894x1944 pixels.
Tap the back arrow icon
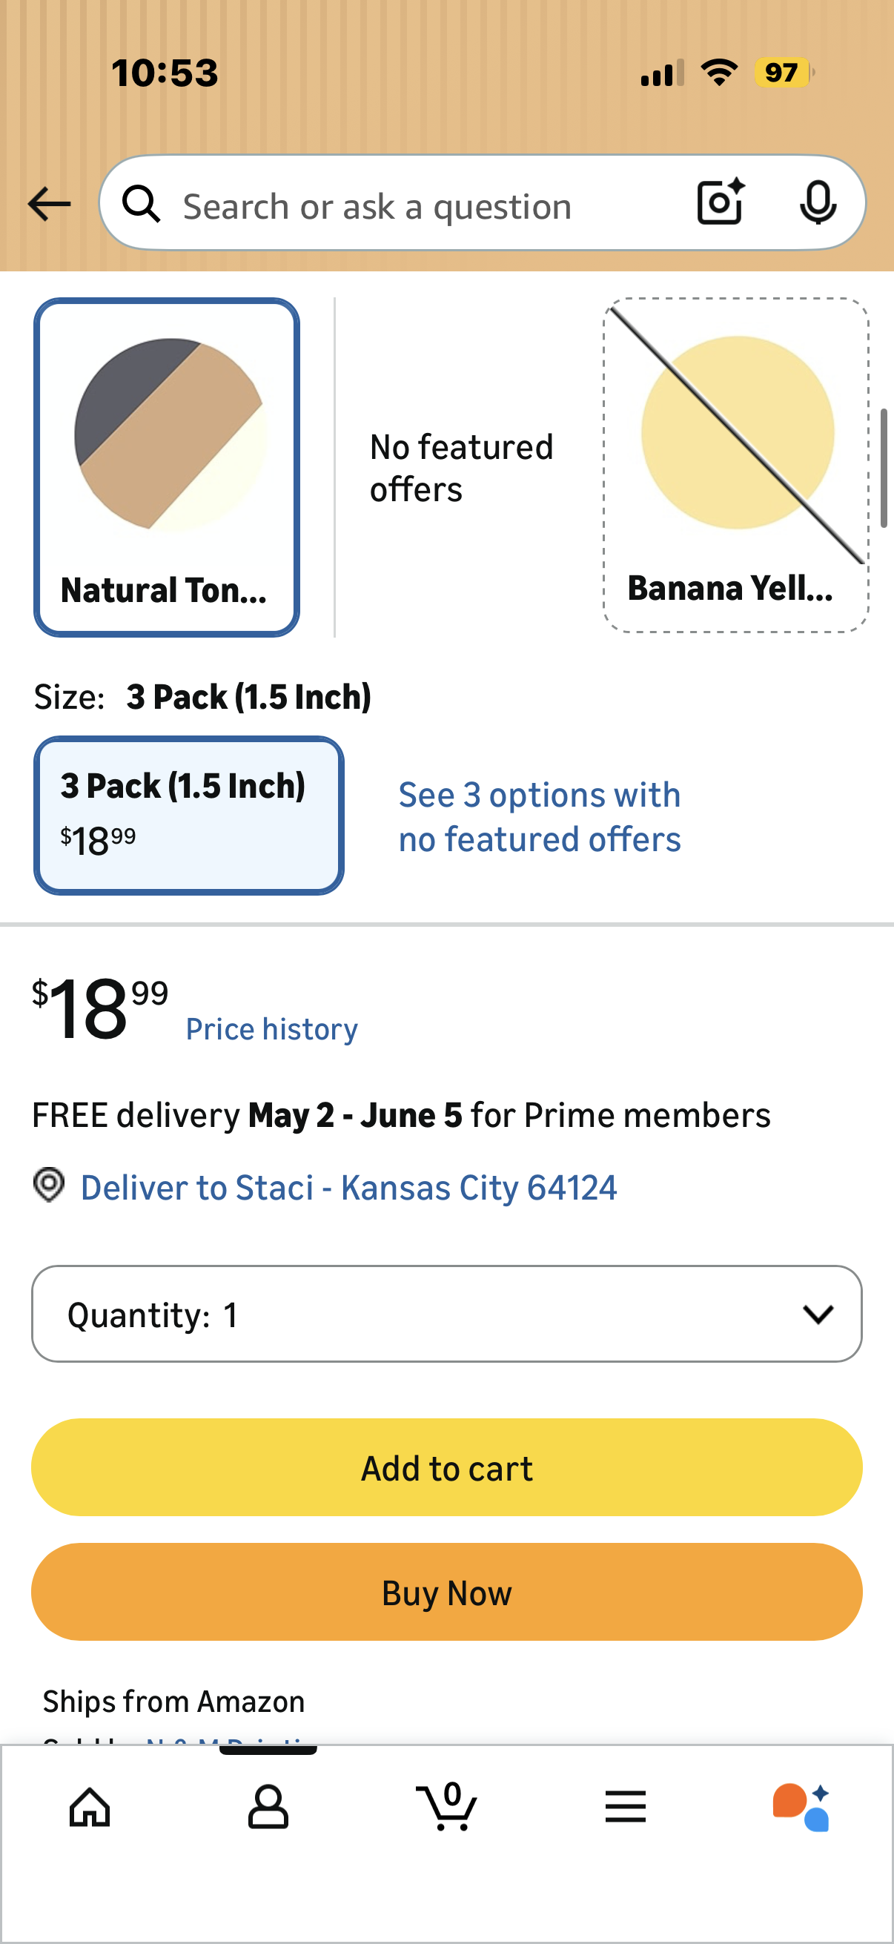49,204
